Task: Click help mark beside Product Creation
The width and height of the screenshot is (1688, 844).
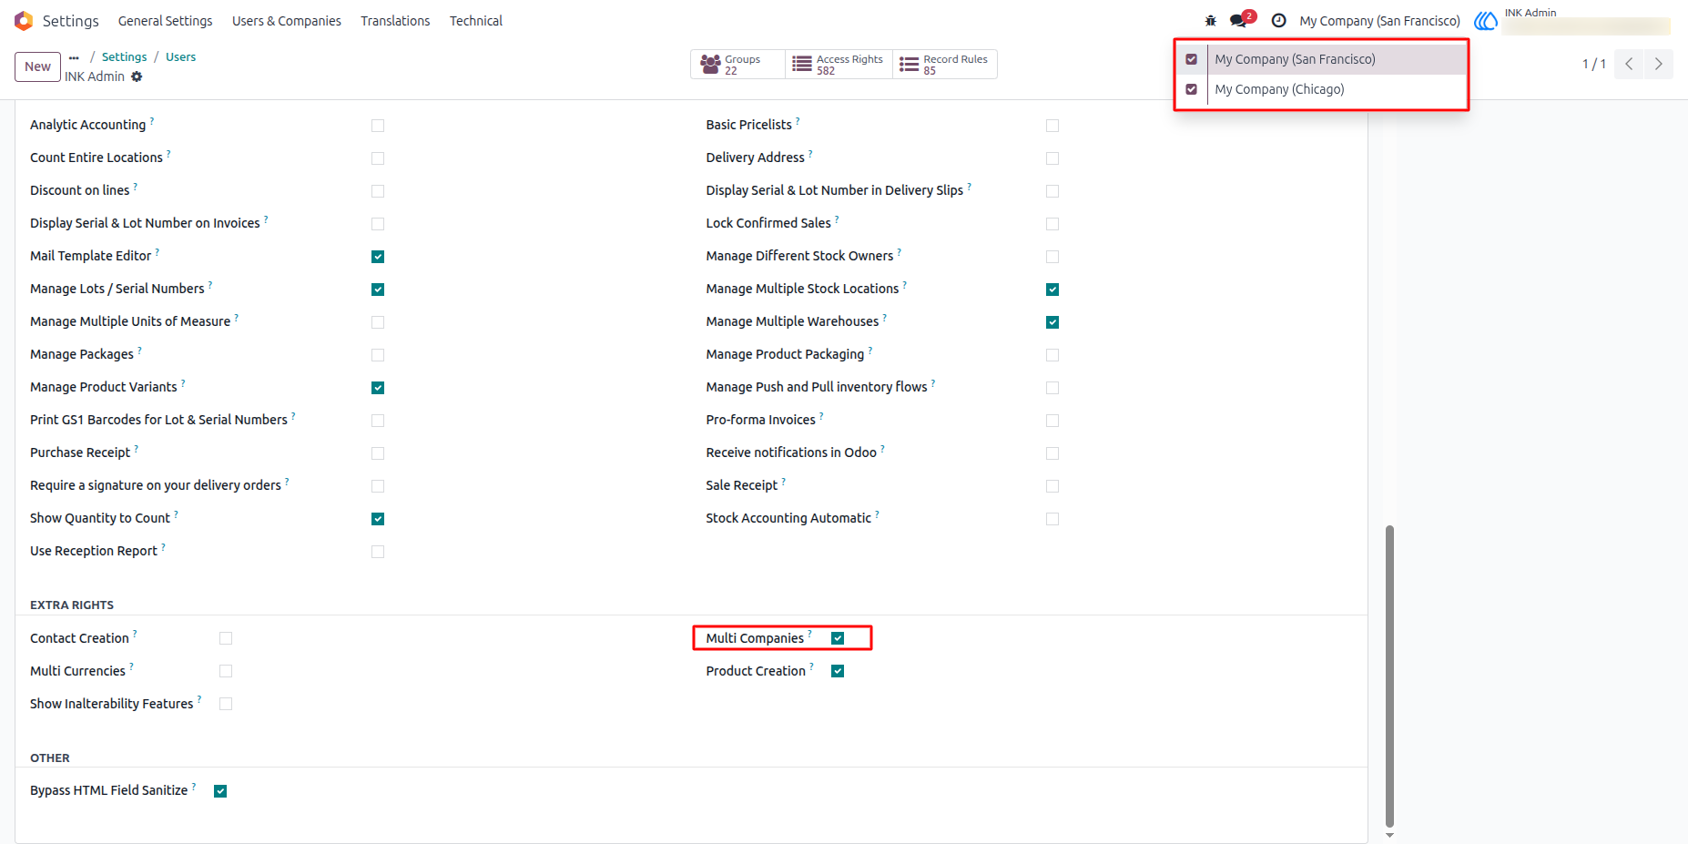Action: (812, 666)
